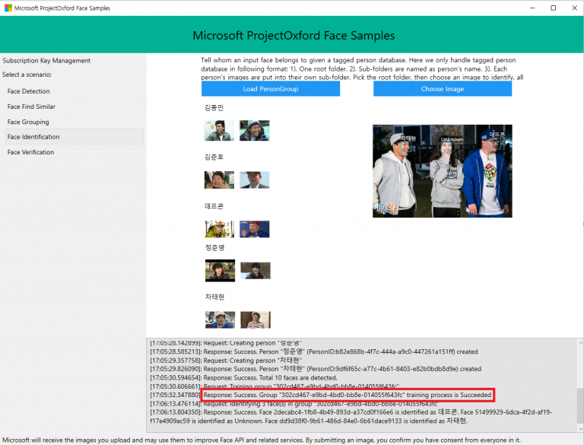This screenshot has width=584, height=445.
Task: Select the Face Detection scenario
Action: click(x=29, y=91)
